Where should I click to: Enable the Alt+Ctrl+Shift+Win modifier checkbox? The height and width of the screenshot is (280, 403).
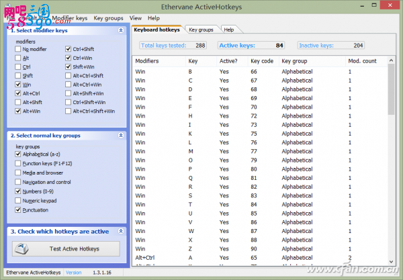68,111
